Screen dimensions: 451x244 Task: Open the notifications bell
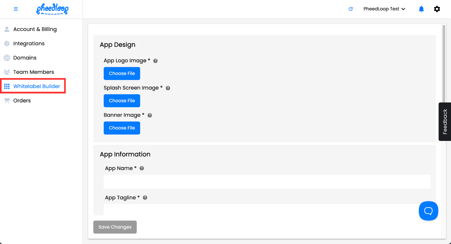[421, 9]
